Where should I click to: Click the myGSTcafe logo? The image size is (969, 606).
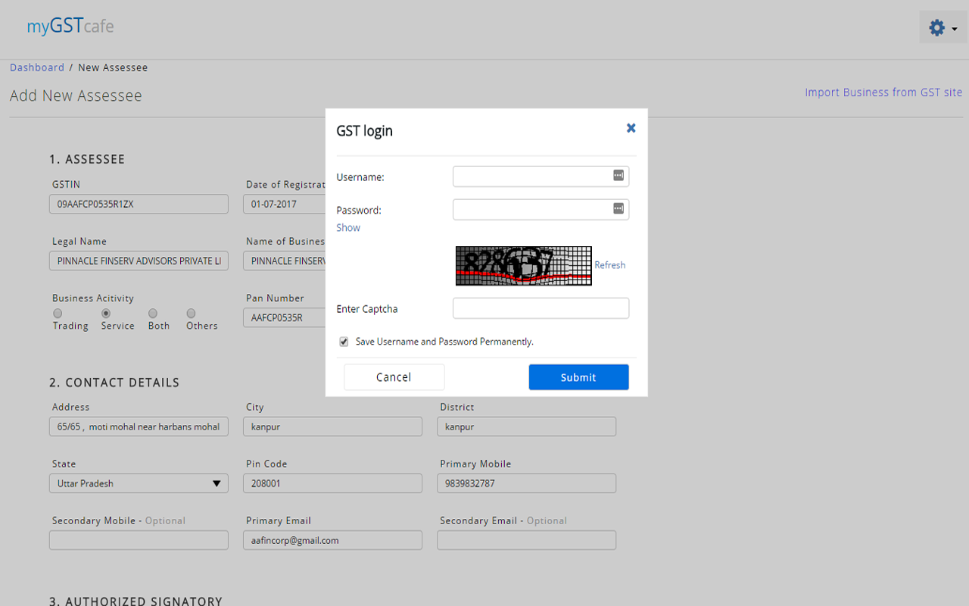(x=70, y=27)
